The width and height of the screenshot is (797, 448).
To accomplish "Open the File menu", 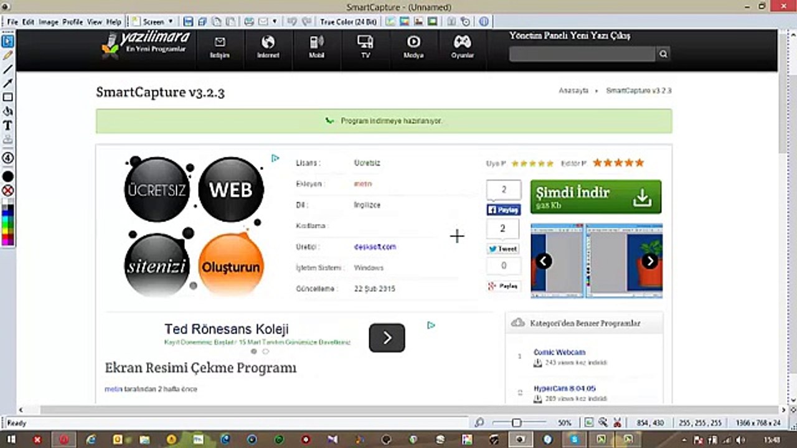I will tap(12, 22).
